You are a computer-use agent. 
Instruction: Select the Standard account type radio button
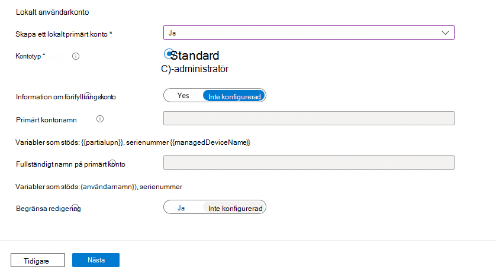169,54
